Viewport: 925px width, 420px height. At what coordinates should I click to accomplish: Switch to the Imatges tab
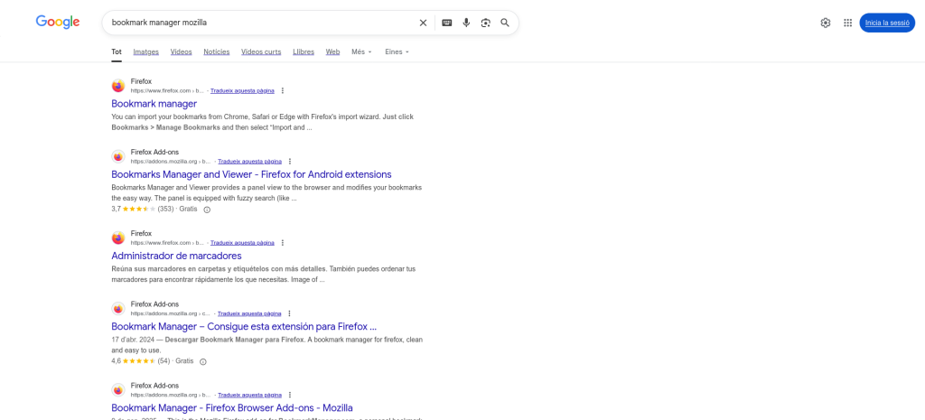point(145,51)
